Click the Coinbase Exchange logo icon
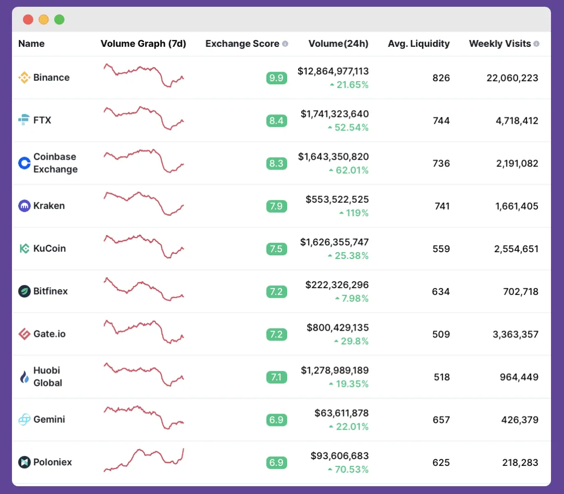 click(x=23, y=163)
